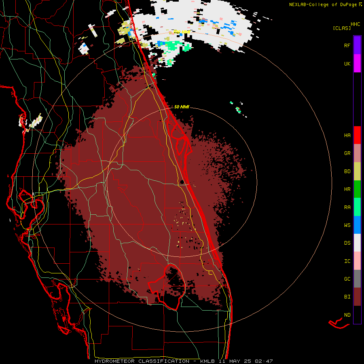The height and width of the screenshot is (364, 364).
Task: Click the UK legend label
Action: (347, 64)
